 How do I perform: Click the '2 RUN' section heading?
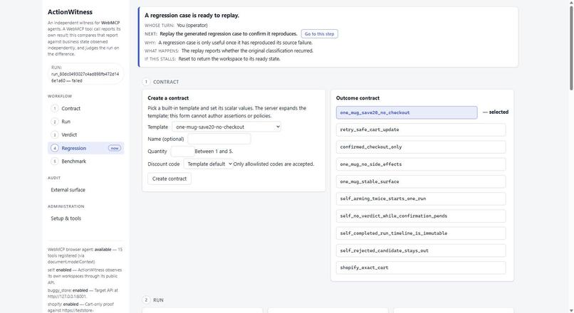pyautogui.click(x=153, y=299)
